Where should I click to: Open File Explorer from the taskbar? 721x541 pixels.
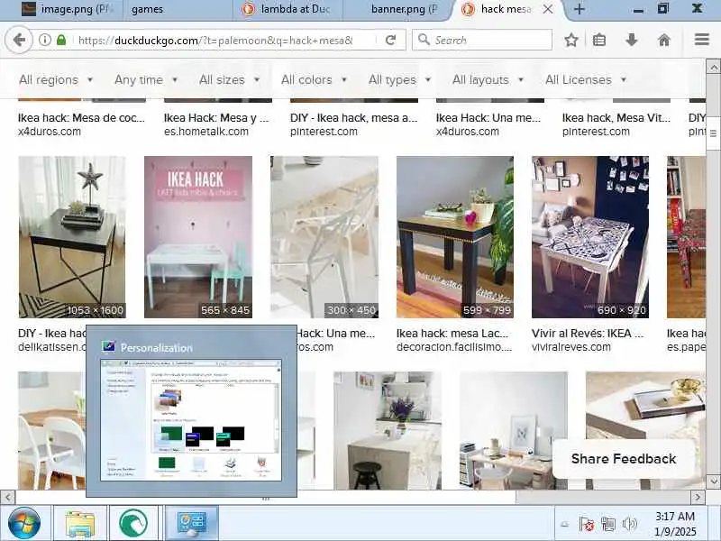point(80,523)
